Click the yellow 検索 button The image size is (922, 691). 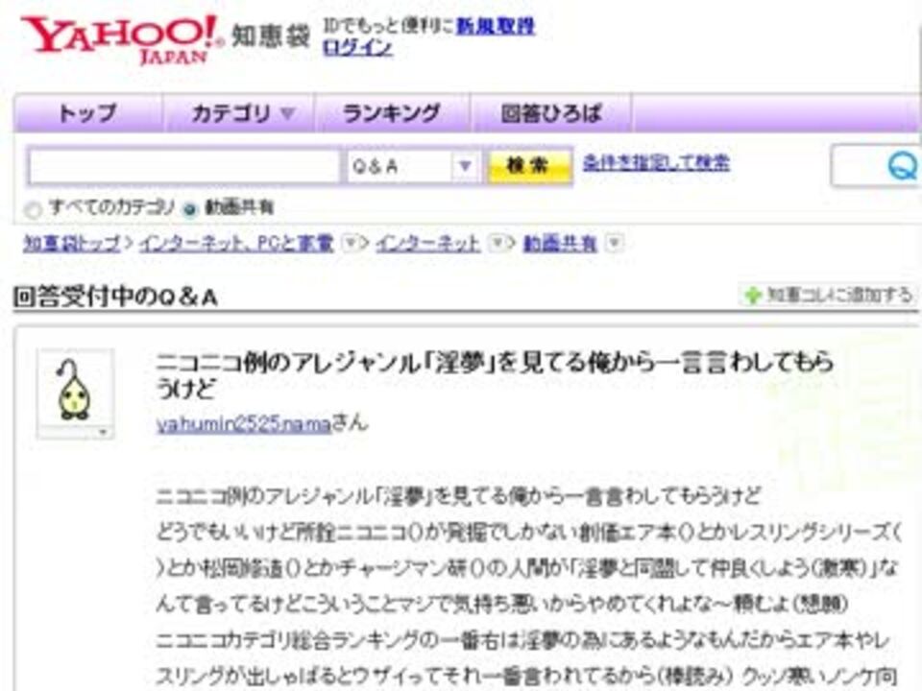(x=528, y=166)
